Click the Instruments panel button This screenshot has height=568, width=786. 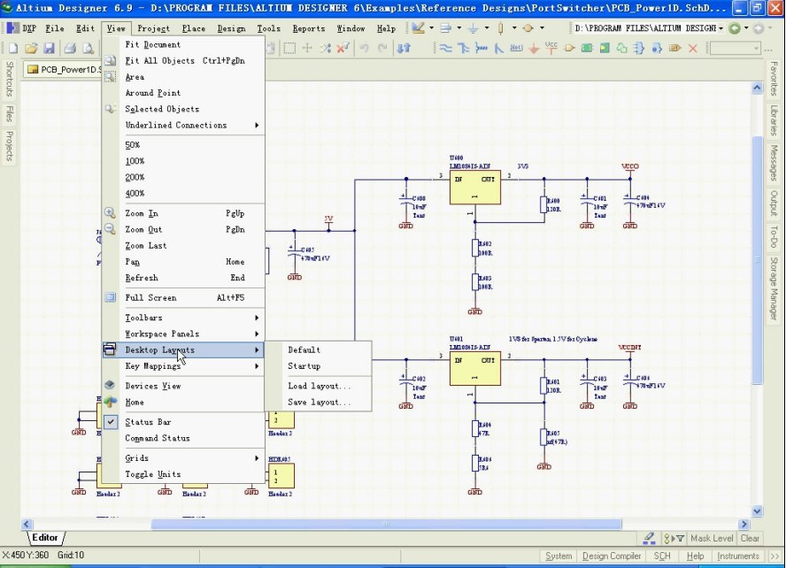[738, 556]
